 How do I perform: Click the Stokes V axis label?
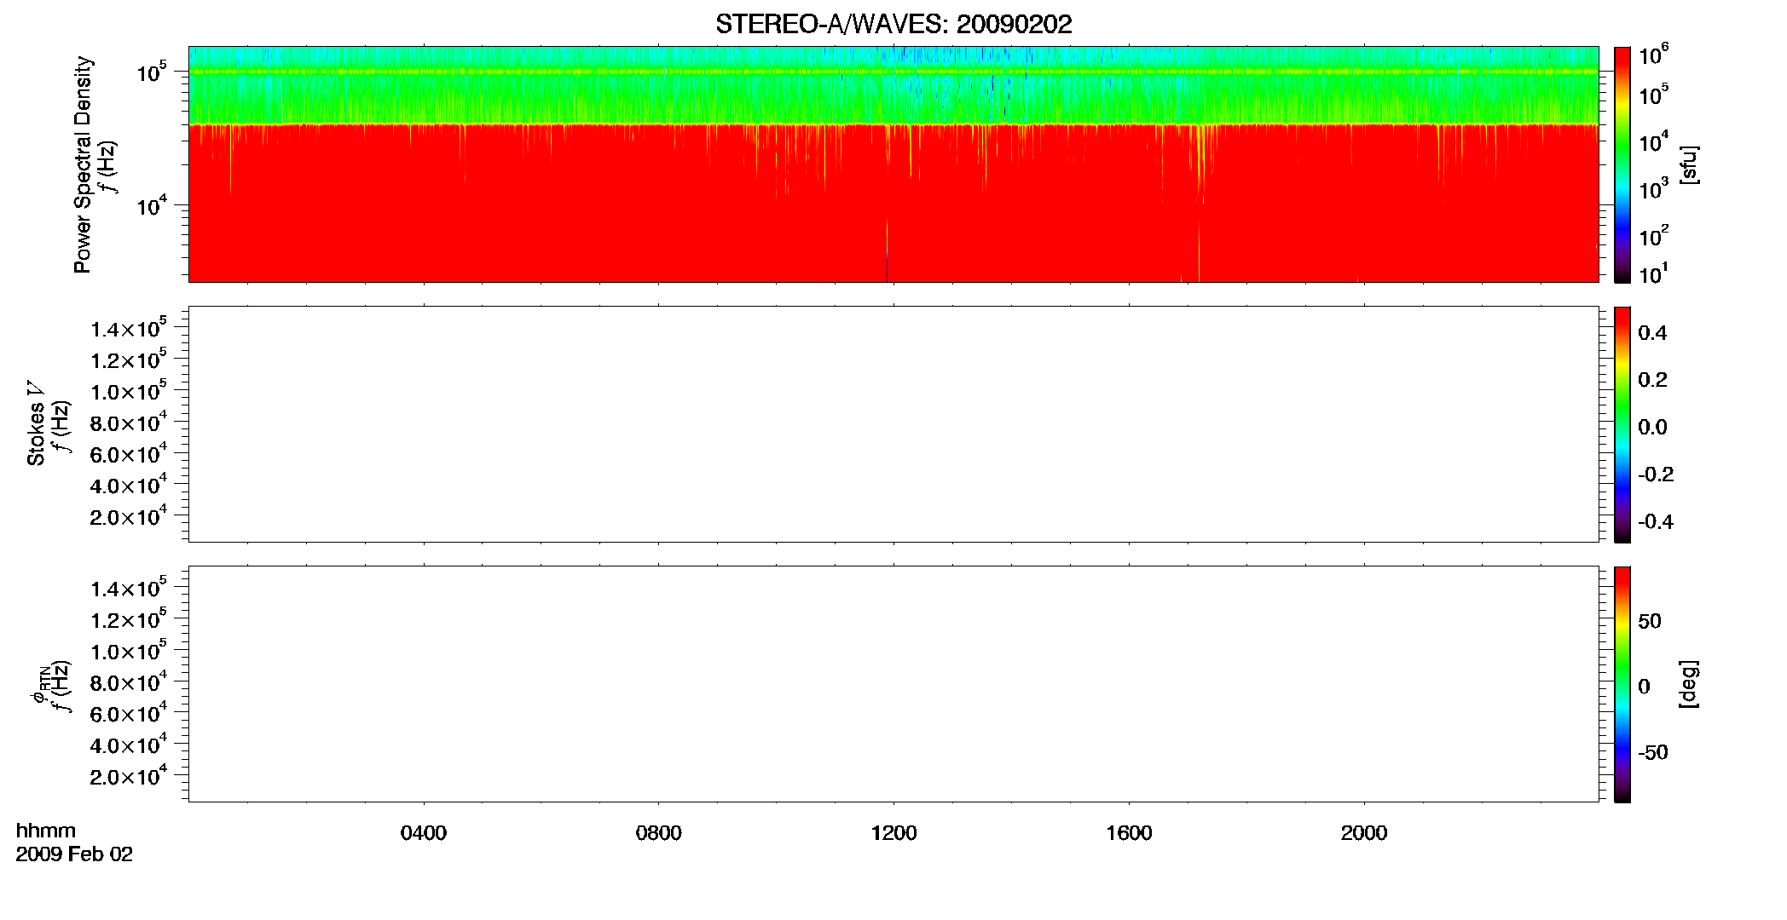point(36,423)
